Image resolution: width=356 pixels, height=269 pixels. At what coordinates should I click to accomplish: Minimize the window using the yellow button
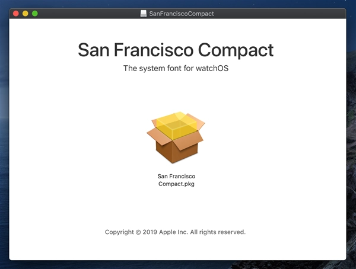pos(26,14)
